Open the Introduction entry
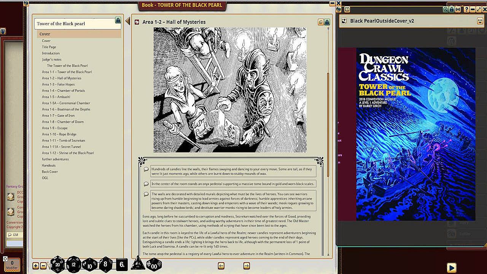The image size is (487, 274). click(x=51, y=53)
